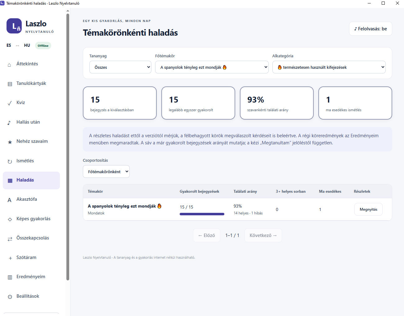The height and width of the screenshot is (316, 404).
Task: Click the Előző pagination button
Action: (207, 235)
